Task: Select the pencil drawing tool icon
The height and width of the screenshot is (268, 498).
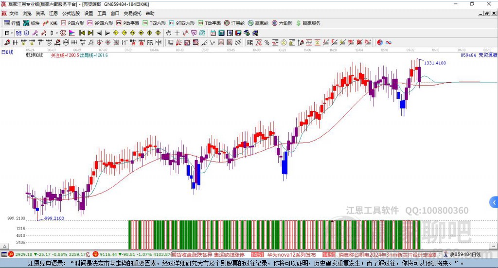Action: click(x=7, y=42)
